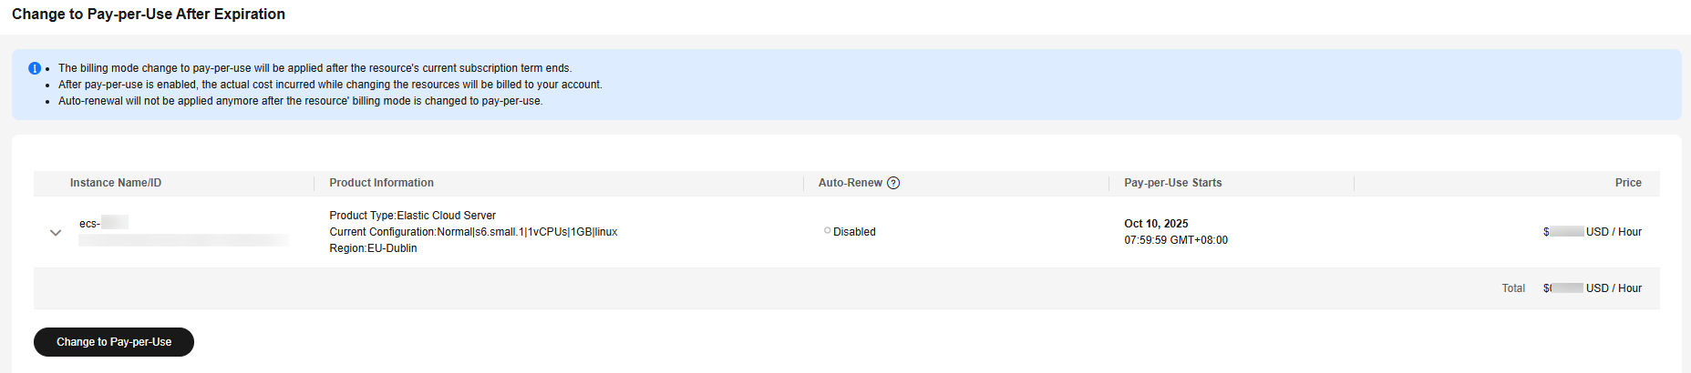1691x373 pixels.
Task: Click the Auto-Renew help question mark icon
Action: click(x=893, y=183)
